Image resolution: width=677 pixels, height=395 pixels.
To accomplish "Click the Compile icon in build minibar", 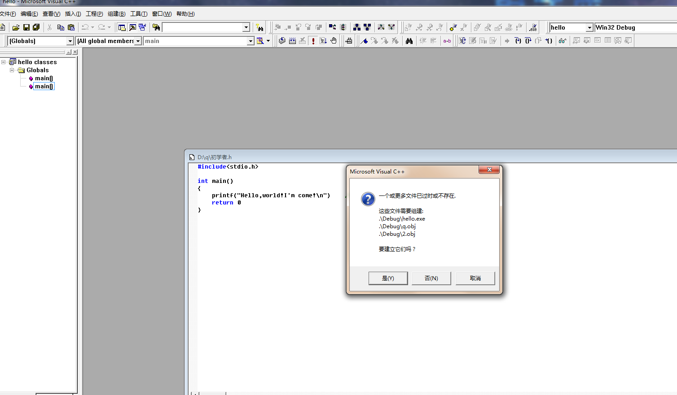I will 282,41.
